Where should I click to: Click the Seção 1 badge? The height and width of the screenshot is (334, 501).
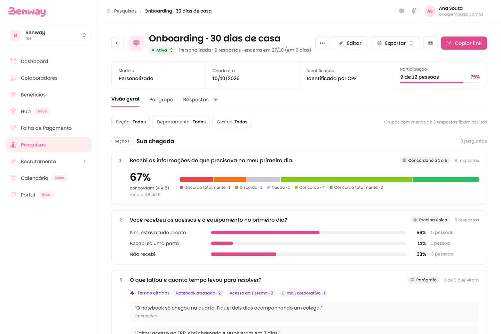coord(122,141)
